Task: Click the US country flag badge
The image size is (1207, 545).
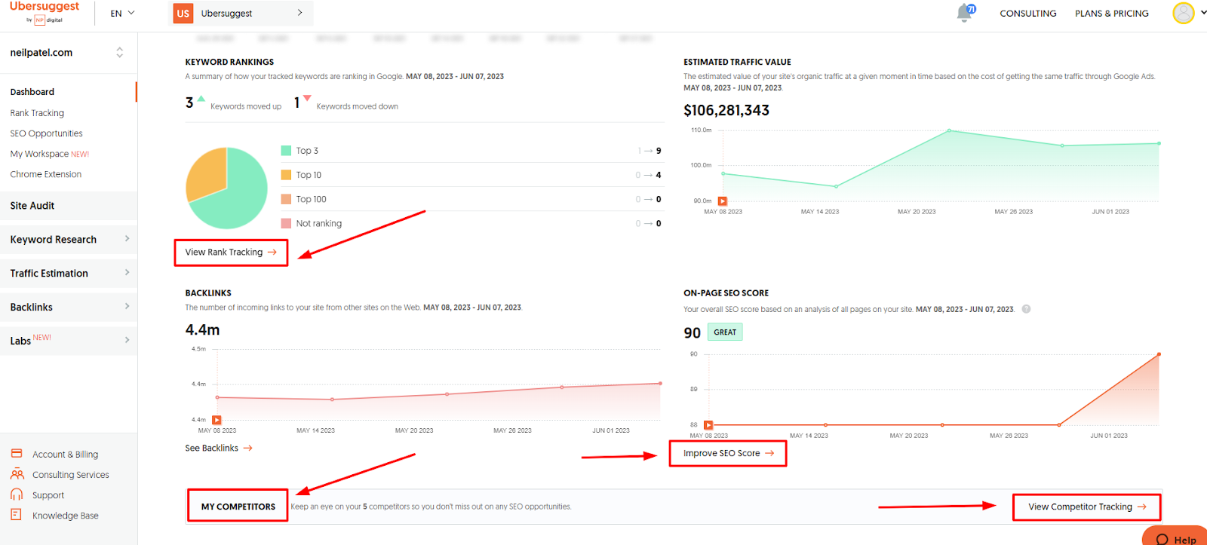Action: coord(183,14)
